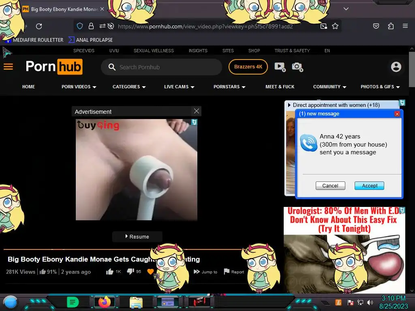415x311 pixels.
Task: Open the EN language selector
Action: (x=327, y=51)
